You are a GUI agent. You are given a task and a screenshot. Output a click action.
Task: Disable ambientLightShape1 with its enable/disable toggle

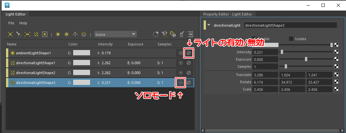(x=189, y=53)
